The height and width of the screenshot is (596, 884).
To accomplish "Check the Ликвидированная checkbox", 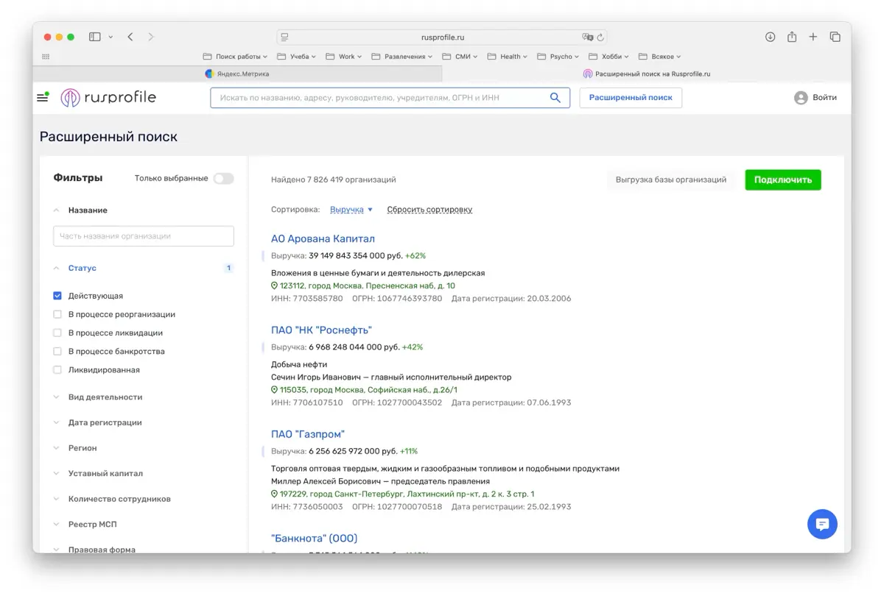I will click(x=57, y=370).
